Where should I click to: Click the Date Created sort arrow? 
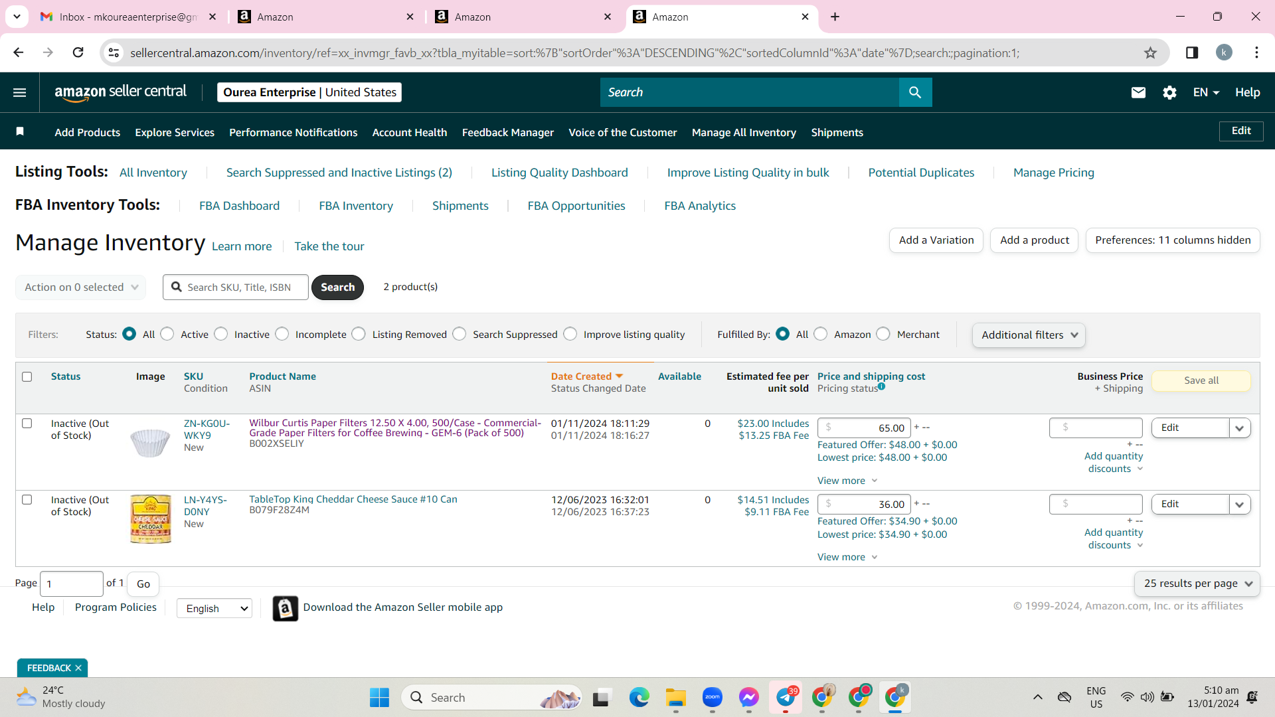click(620, 376)
